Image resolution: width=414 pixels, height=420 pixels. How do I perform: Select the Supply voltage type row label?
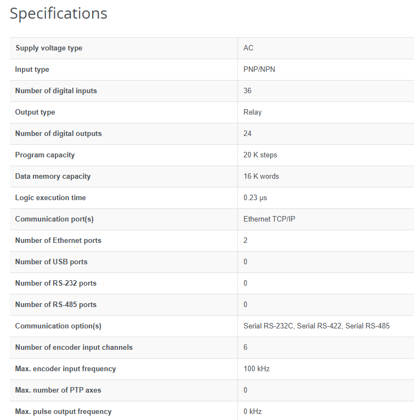point(49,48)
